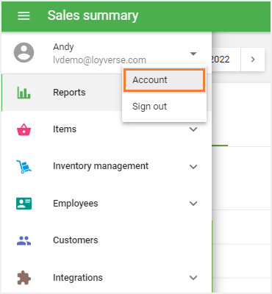Click the user name Andy
The image size is (272, 294).
pyautogui.click(x=63, y=47)
